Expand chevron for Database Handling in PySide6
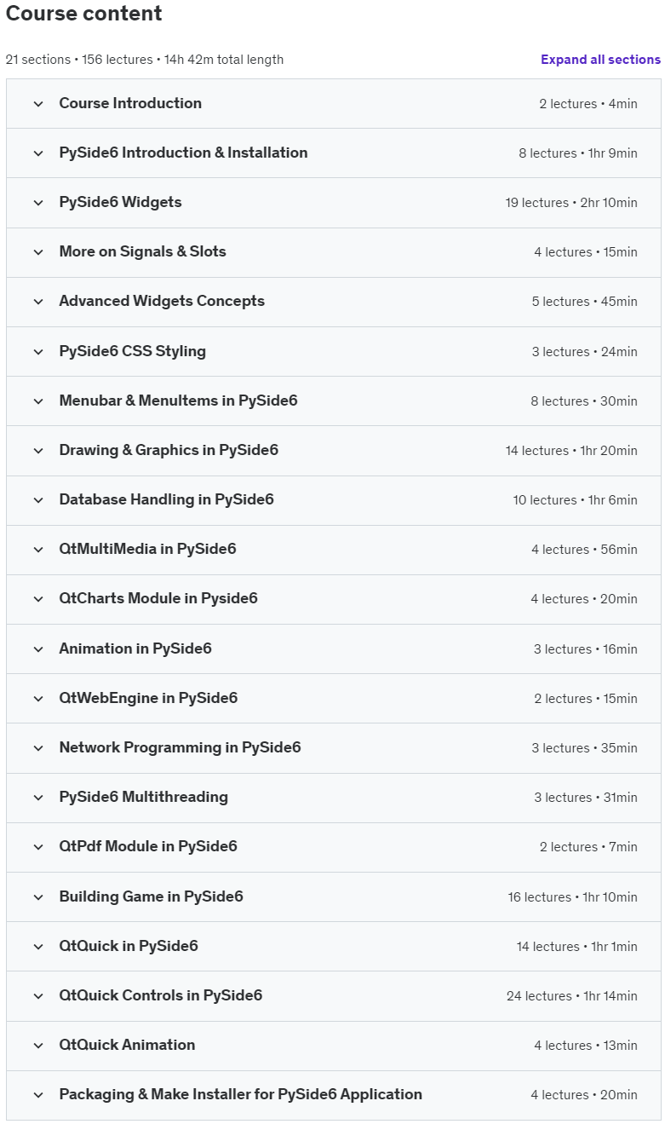The width and height of the screenshot is (665, 1124). tap(38, 500)
